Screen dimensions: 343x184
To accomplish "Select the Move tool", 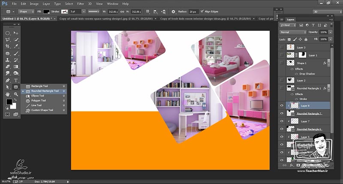I will (16, 33).
